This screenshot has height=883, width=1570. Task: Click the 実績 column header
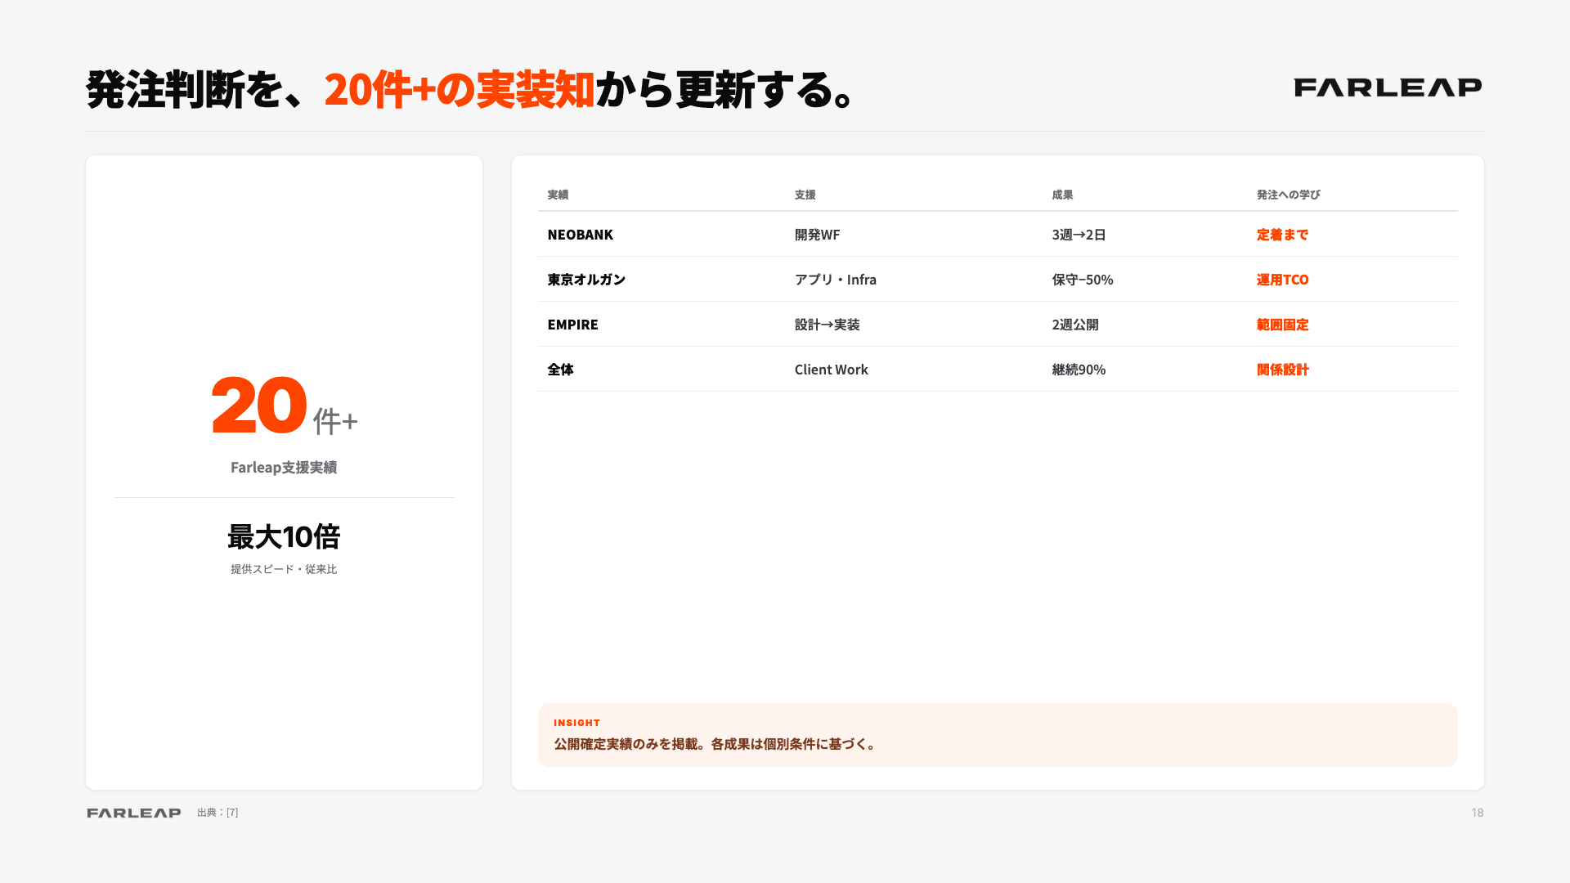(x=558, y=195)
